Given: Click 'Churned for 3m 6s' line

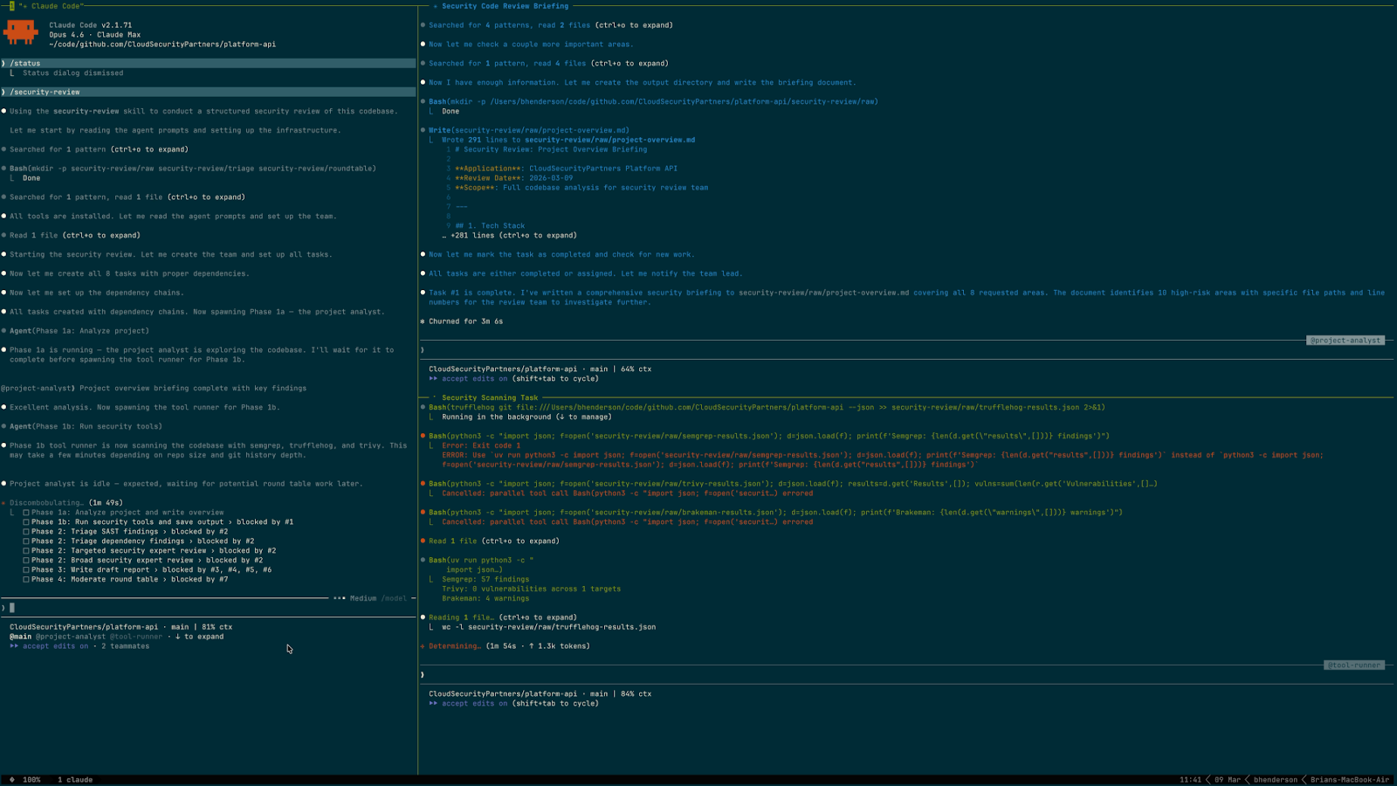Looking at the screenshot, I should (465, 321).
